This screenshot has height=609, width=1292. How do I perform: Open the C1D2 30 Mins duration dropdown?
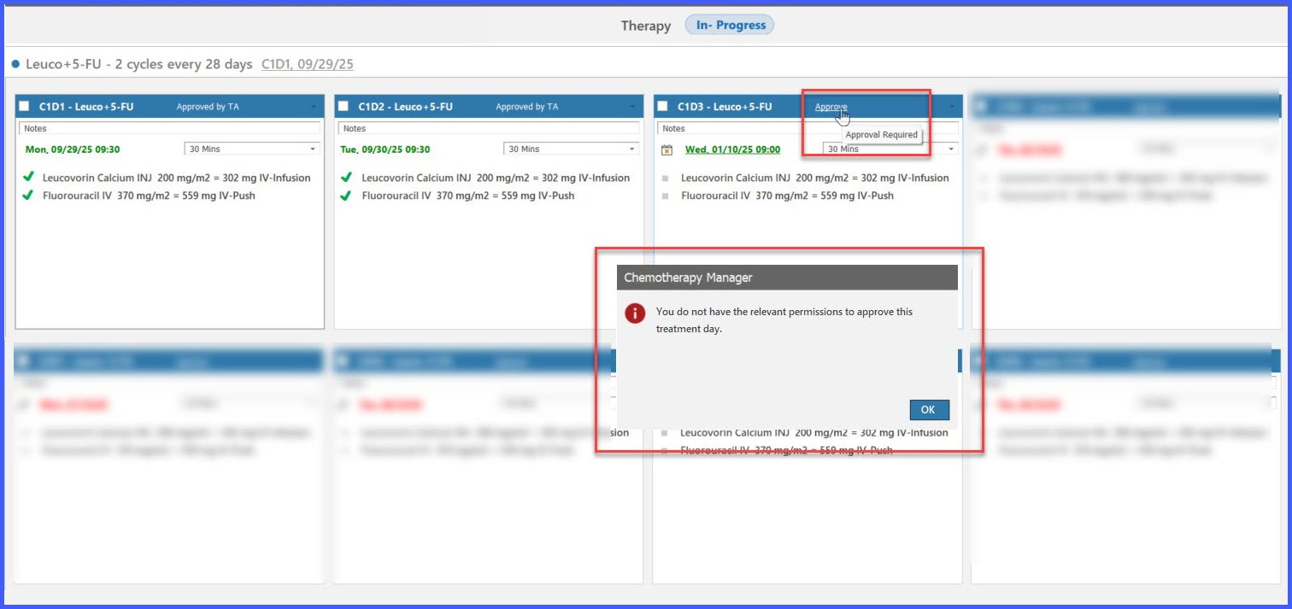pyautogui.click(x=571, y=149)
